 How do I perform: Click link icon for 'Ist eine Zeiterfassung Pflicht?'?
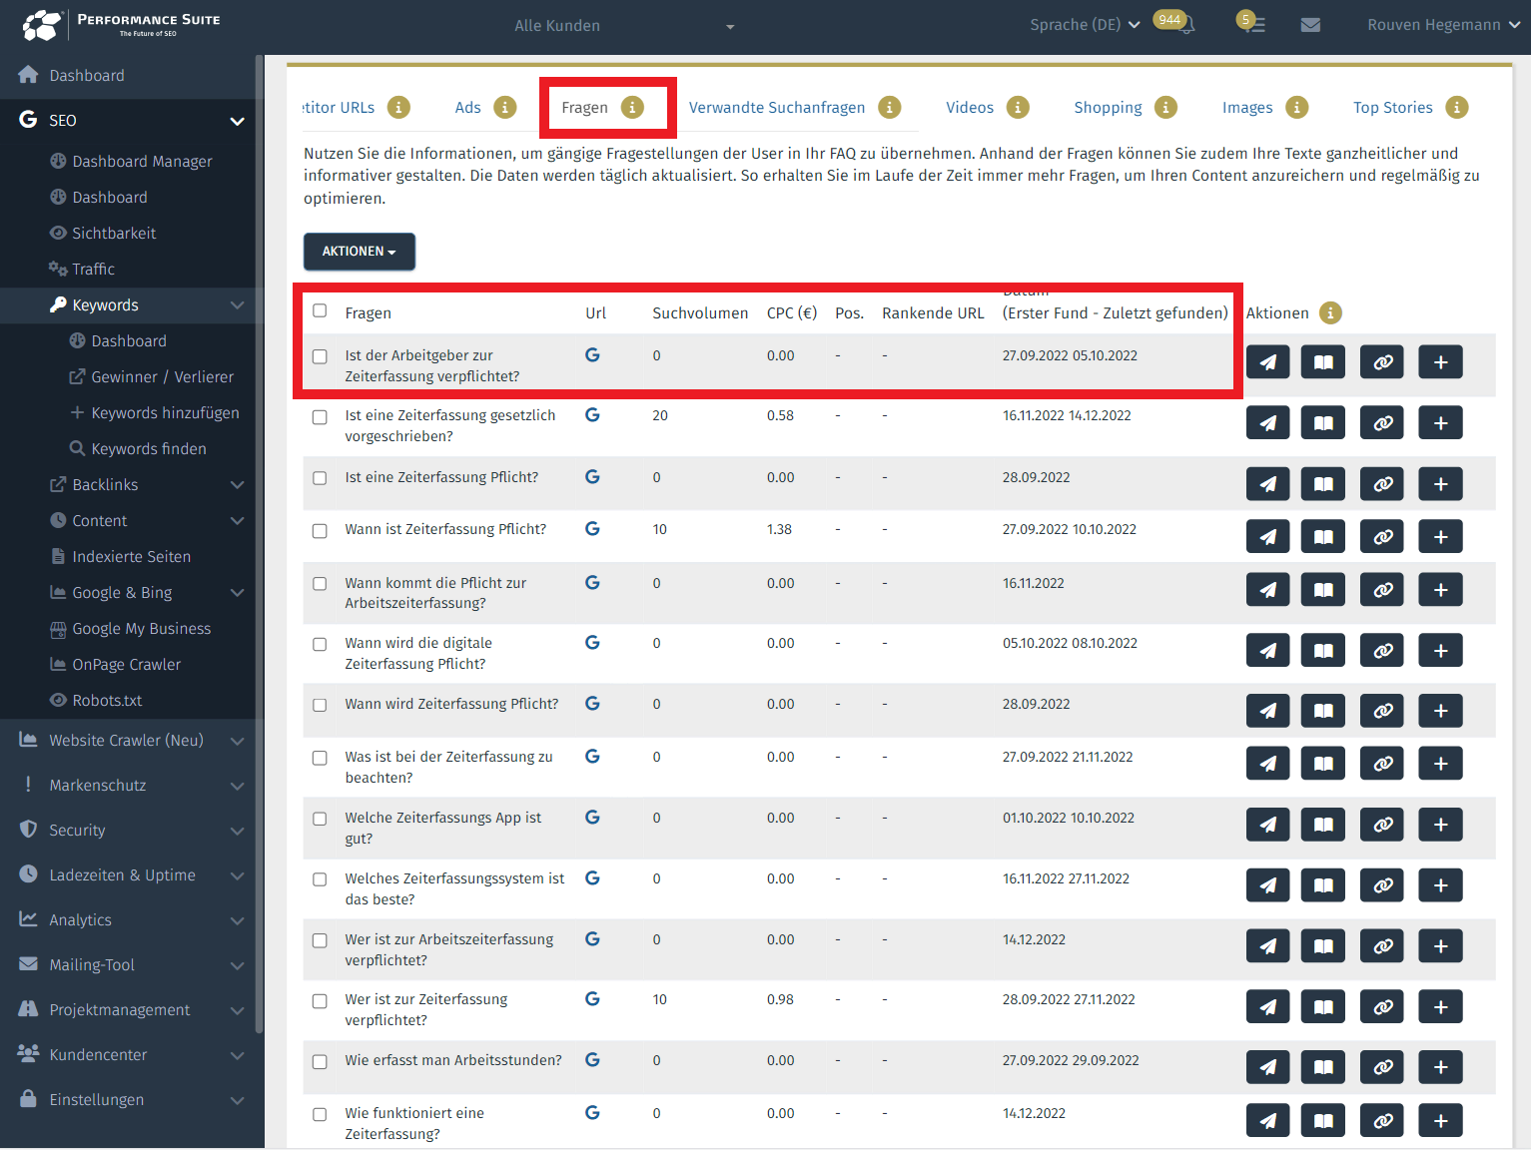tap(1382, 484)
